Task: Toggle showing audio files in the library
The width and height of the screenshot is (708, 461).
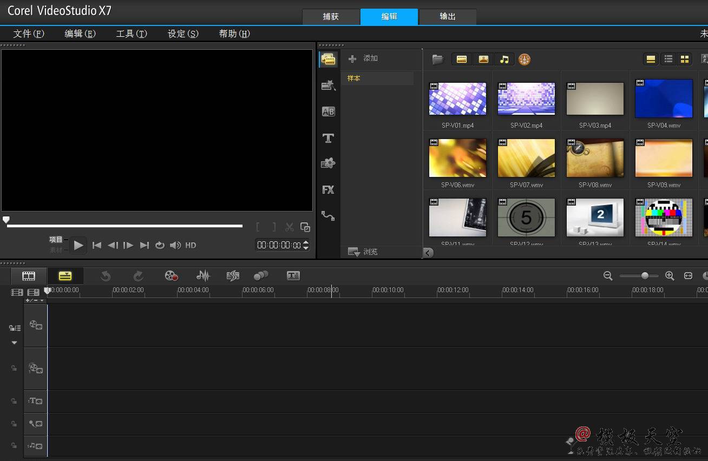Action: click(x=504, y=60)
